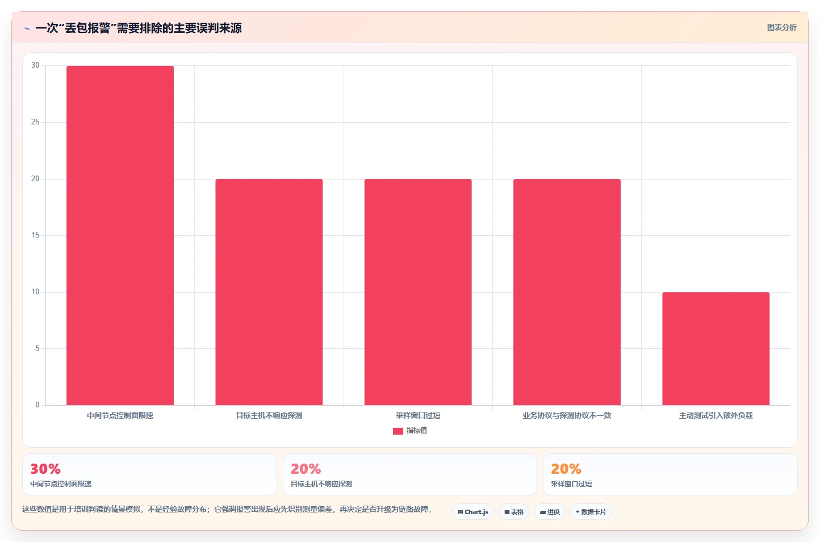Image resolution: width=820 pixels, height=542 pixels.
Task: Click the 目标主机不响应探测 bar
Action: (269, 292)
